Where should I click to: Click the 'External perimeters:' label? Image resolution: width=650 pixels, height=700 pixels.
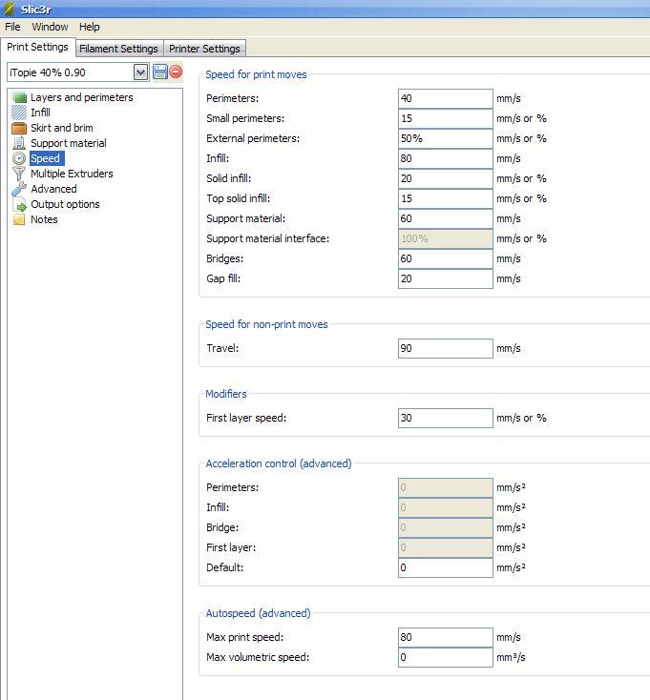tap(253, 138)
